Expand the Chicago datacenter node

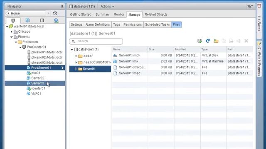[x=11, y=31]
